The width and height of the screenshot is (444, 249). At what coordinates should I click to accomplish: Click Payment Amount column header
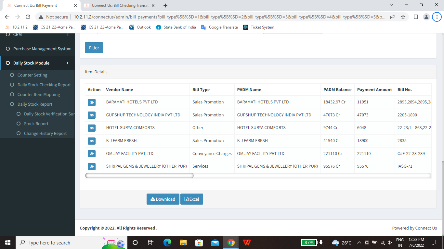coord(374,89)
